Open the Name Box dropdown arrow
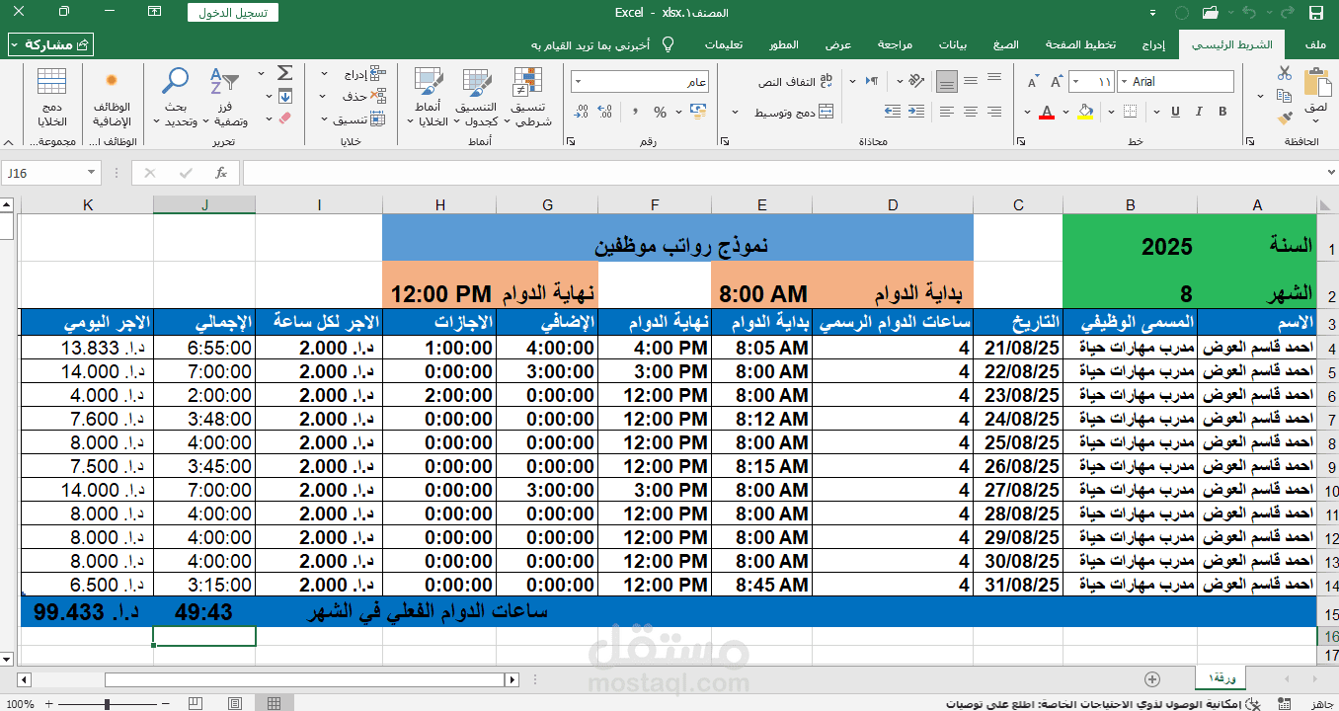 tap(92, 173)
